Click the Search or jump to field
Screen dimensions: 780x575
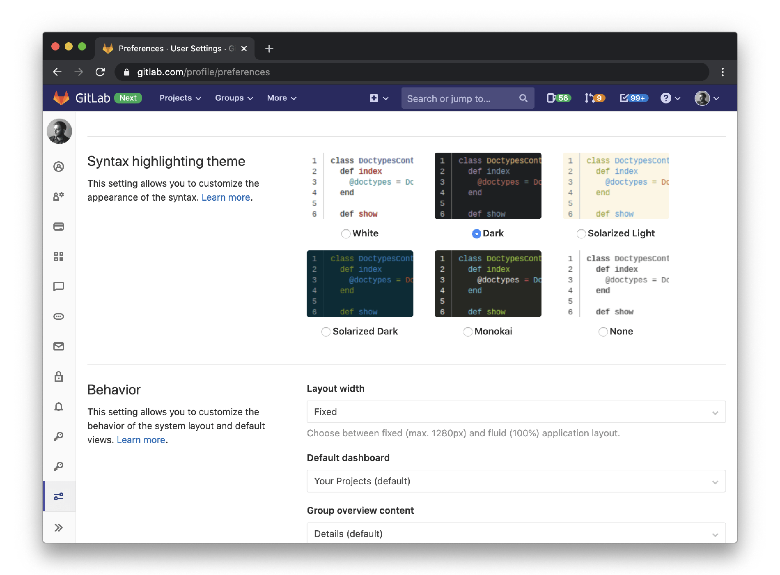460,99
